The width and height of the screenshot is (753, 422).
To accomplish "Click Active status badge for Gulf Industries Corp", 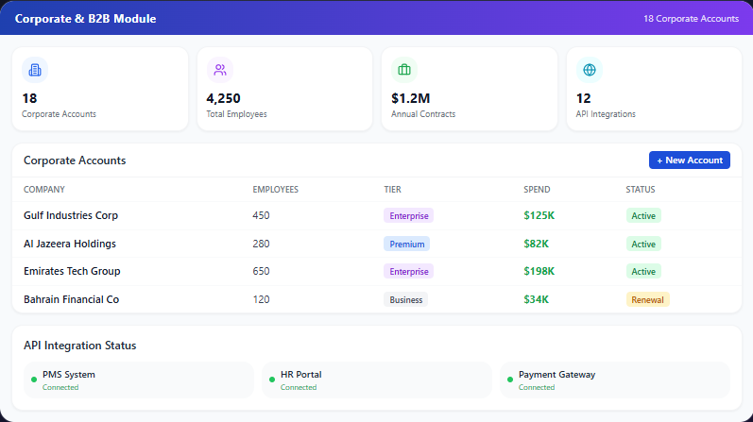I will point(643,215).
